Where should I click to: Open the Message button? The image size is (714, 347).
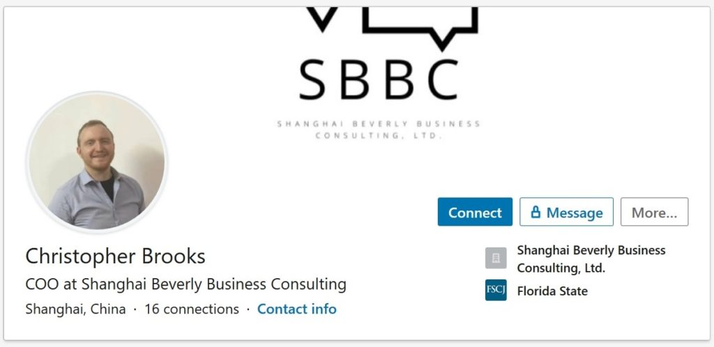[566, 212]
